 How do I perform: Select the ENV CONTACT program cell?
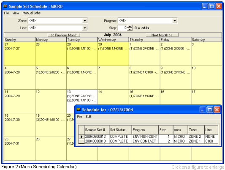point(145,141)
